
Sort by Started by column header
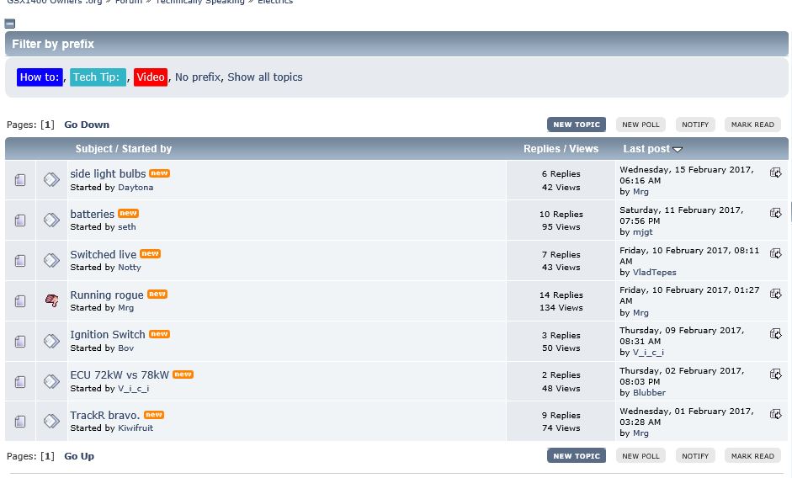click(146, 149)
